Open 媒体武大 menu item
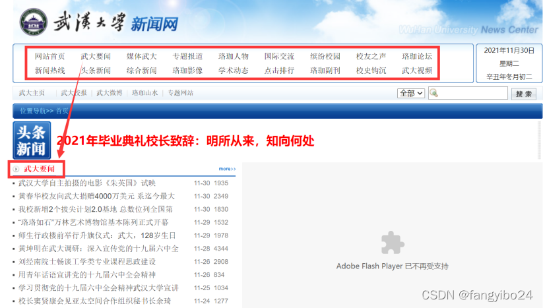Image resolution: width=543 pixels, height=308 pixels. pyautogui.click(x=142, y=57)
